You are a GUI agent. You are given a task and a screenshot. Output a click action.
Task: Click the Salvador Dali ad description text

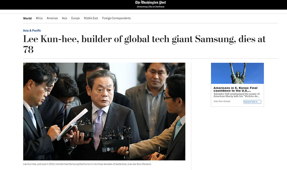236,95
